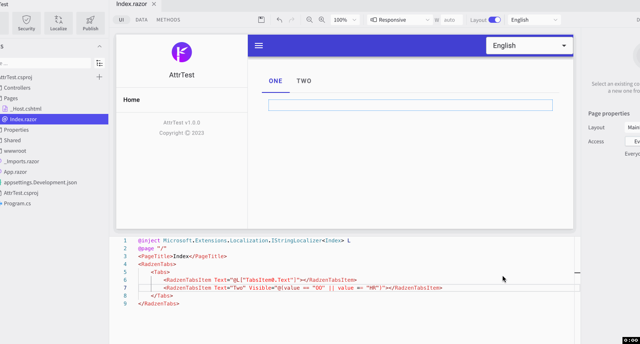Collapse the files panel chevron

[x=100, y=46]
